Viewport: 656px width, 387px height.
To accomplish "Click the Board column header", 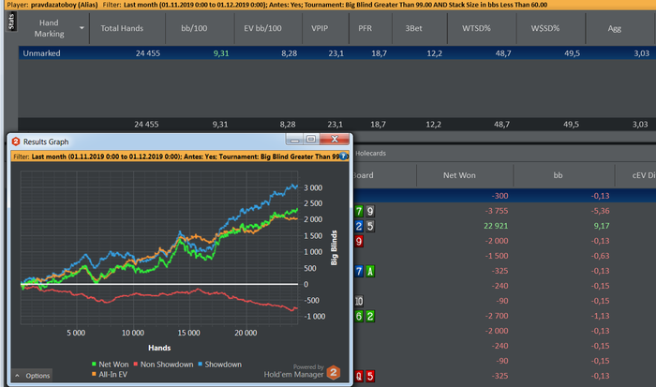I will [x=364, y=175].
